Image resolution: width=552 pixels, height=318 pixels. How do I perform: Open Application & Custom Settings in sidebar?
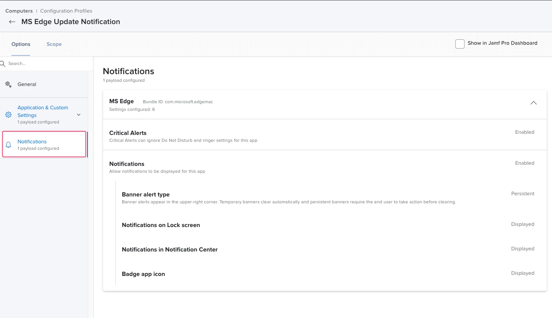[x=44, y=115]
